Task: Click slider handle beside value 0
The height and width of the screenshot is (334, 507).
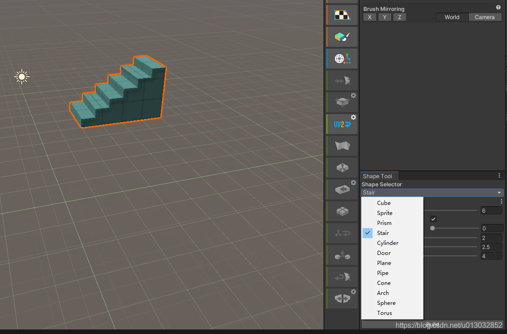Action: (x=432, y=228)
